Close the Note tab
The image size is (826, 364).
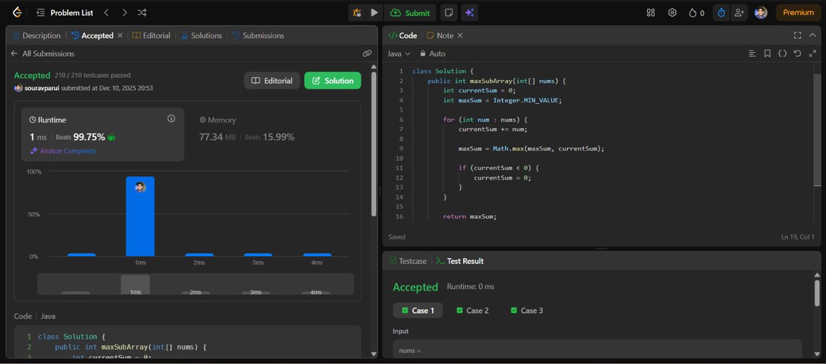[x=460, y=35]
